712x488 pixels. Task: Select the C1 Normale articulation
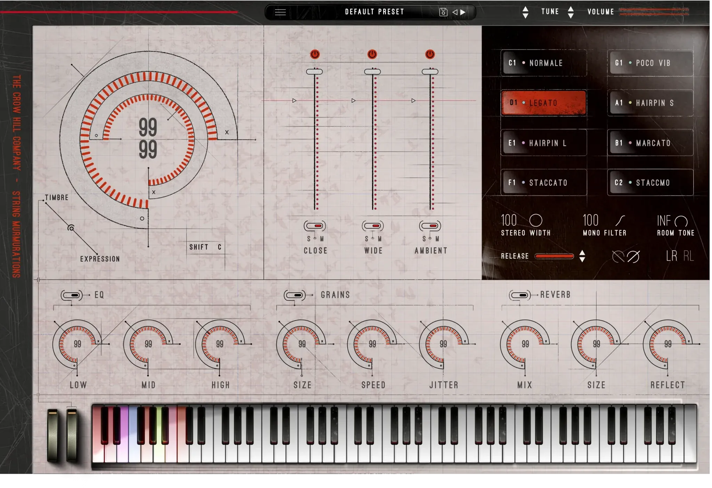click(544, 63)
